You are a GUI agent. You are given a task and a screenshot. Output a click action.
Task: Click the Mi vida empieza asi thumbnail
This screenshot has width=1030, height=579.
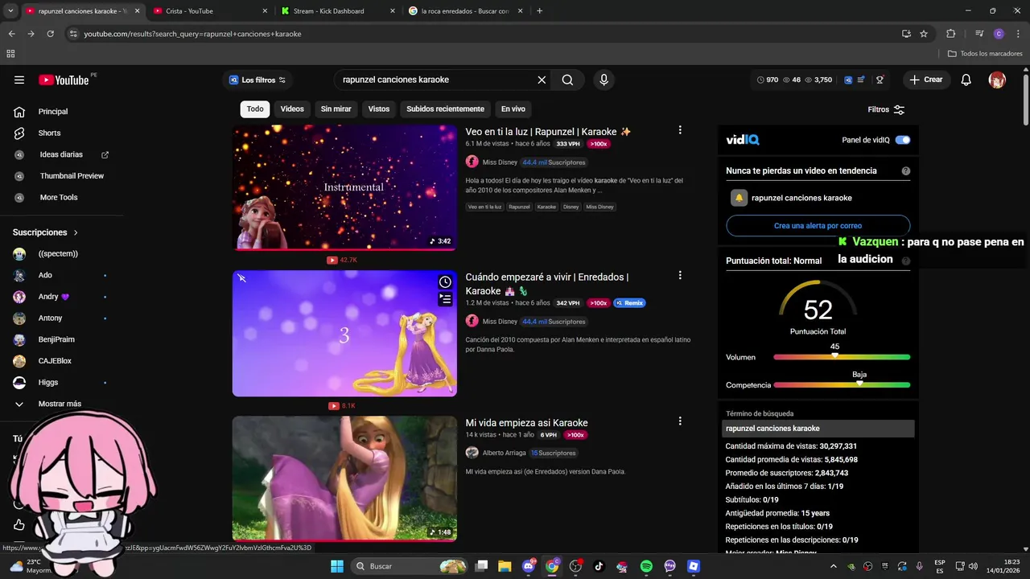(x=344, y=478)
